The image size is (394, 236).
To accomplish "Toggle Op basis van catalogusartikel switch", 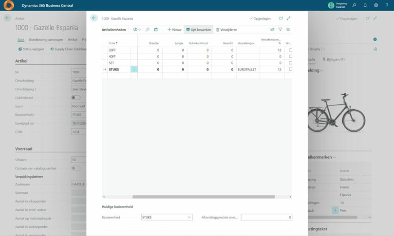I will pos(75,168).
